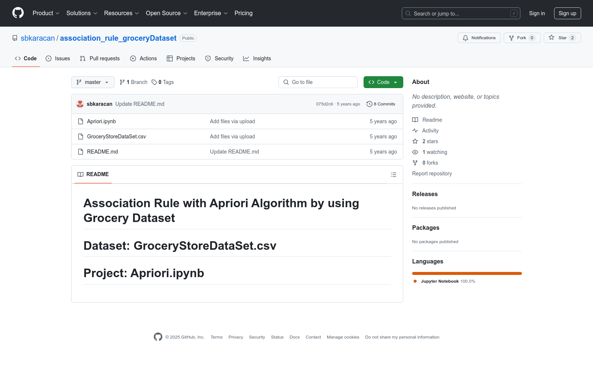The width and height of the screenshot is (593, 370).
Task: Open the GitHub home logo in header
Action: pos(18,13)
